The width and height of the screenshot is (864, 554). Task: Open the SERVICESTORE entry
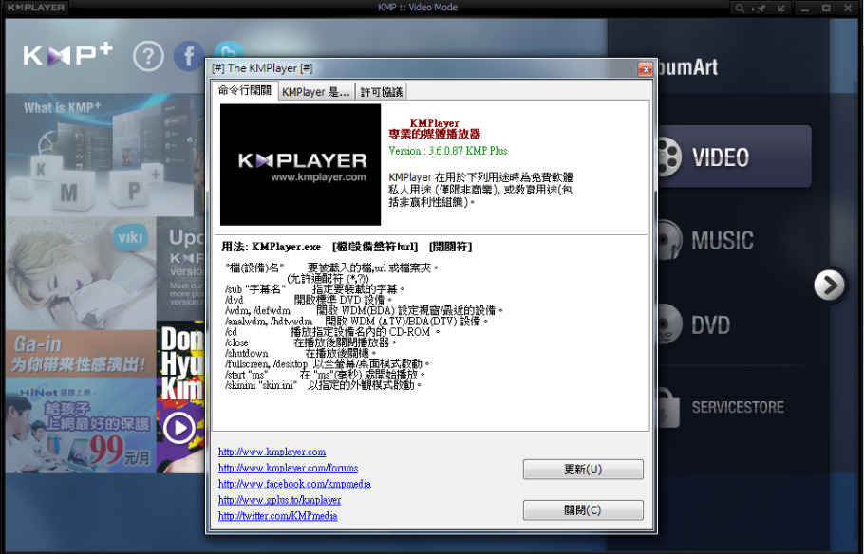pos(738,408)
